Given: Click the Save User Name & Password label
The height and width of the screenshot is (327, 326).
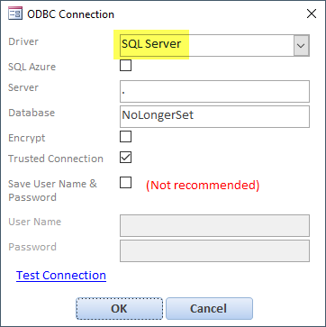Looking at the screenshot, I should [53, 190].
